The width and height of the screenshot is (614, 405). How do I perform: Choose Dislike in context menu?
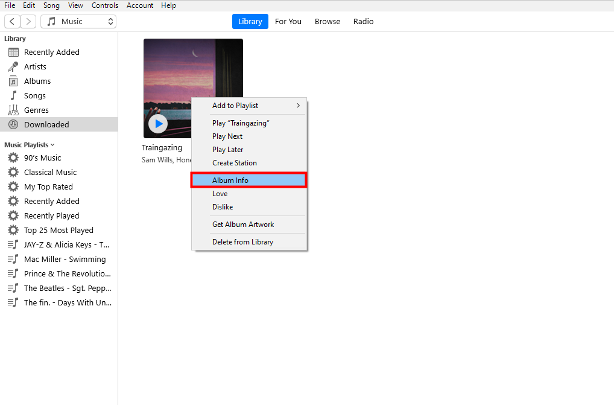248,207
